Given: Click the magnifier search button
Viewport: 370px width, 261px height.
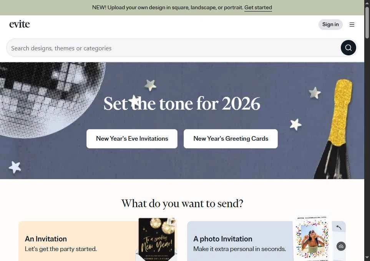Looking at the screenshot, I should point(348,48).
